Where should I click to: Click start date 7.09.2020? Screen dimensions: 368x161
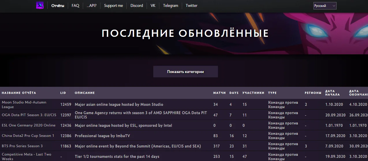(x=334, y=146)
